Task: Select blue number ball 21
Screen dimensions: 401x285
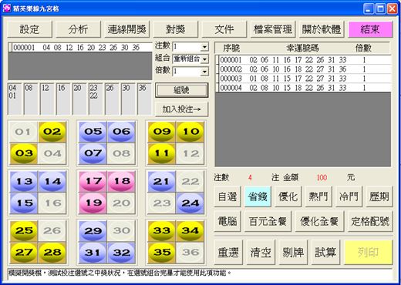Action: (x=162, y=181)
